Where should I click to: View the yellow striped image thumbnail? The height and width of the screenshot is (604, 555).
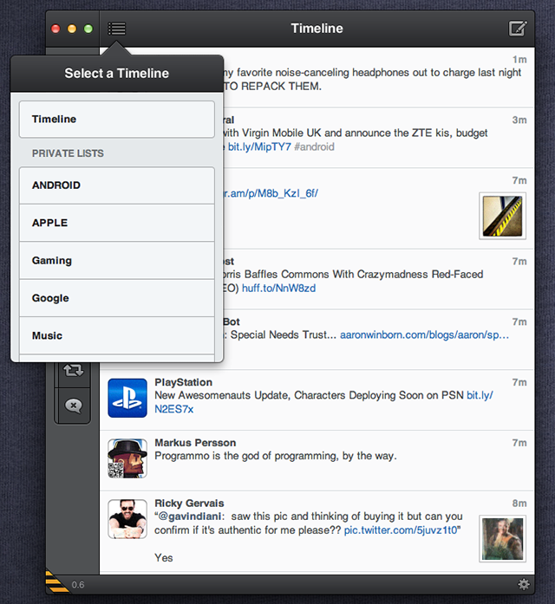(x=503, y=216)
